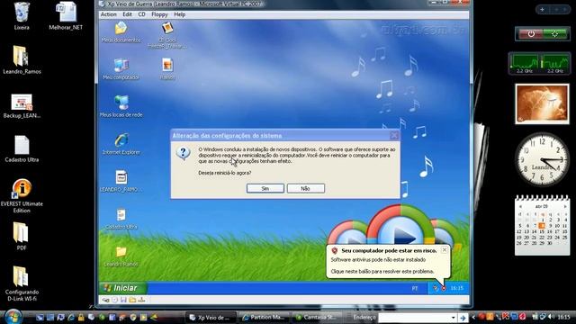
Task: Open the Floppy menu in Virtual PC
Action: tap(159, 14)
